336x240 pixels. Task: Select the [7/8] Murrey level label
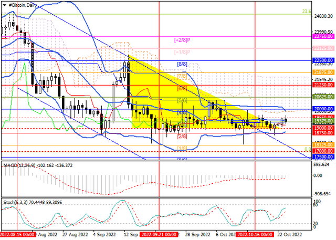click(x=182, y=76)
